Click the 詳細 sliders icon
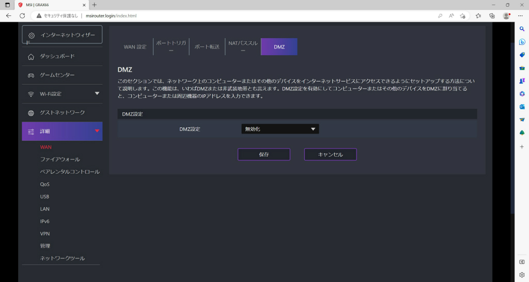The width and height of the screenshot is (529, 282). pos(31,131)
